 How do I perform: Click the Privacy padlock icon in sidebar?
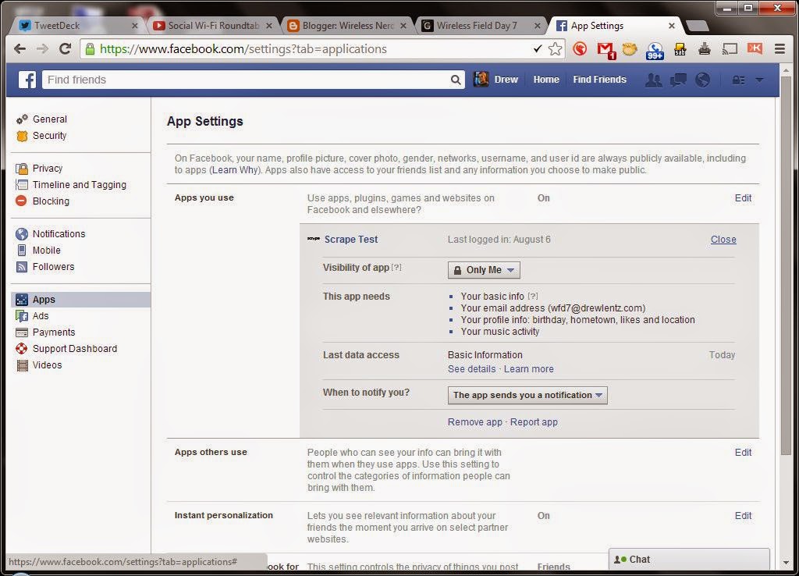22,169
